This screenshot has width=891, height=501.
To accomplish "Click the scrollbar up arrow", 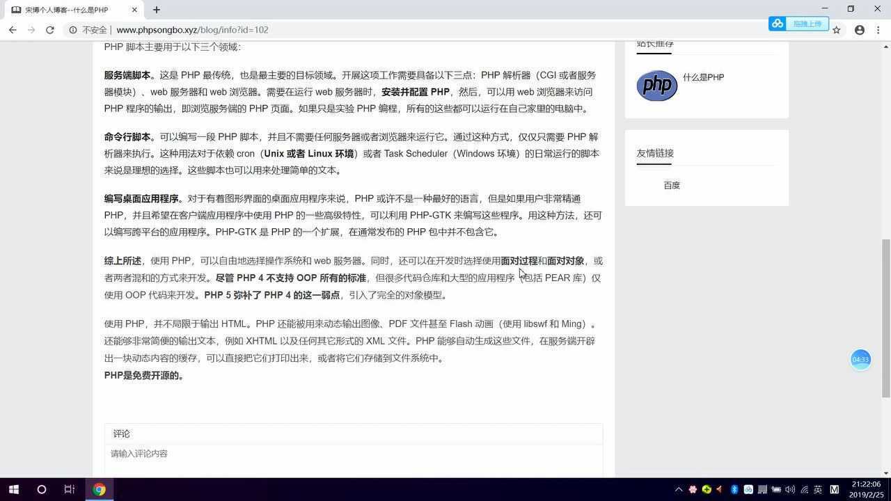I will coord(885,47).
